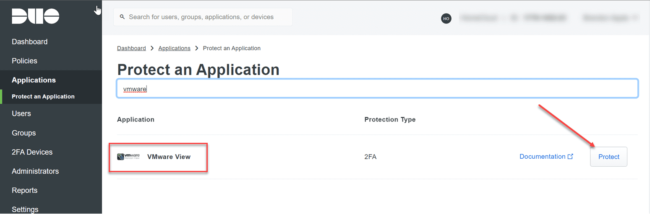
Task: Click the Duo logo in the sidebar
Action: coord(35,16)
